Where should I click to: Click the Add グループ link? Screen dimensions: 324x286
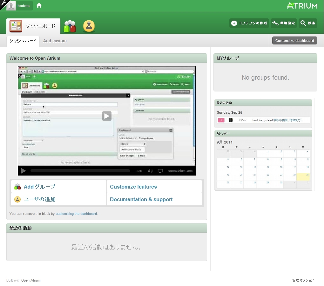[39, 187]
